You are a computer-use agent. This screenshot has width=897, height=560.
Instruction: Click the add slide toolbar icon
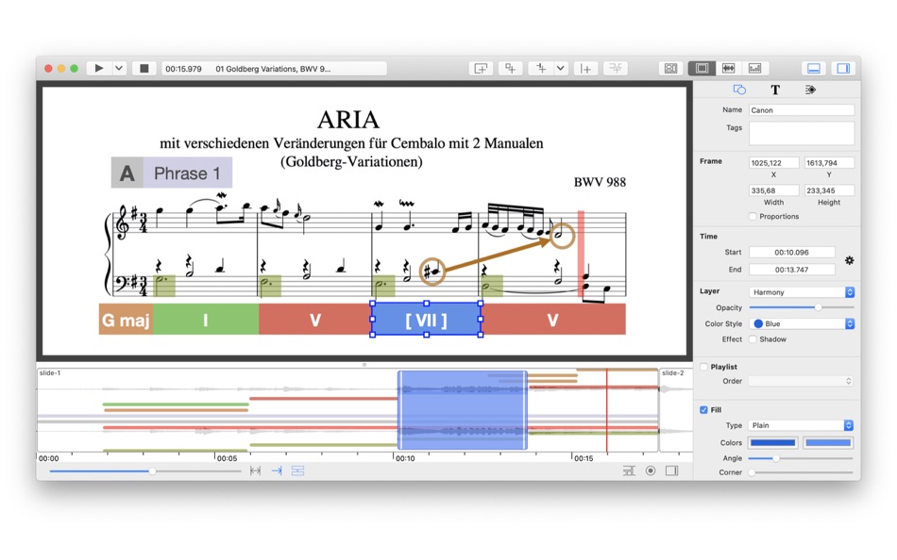pos(482,69)
